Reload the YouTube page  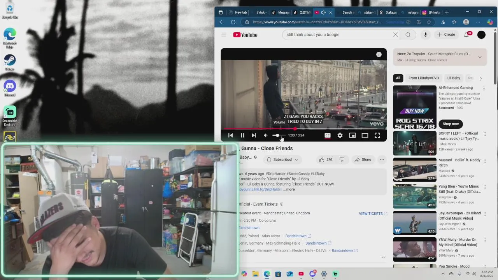coord(233,22)
